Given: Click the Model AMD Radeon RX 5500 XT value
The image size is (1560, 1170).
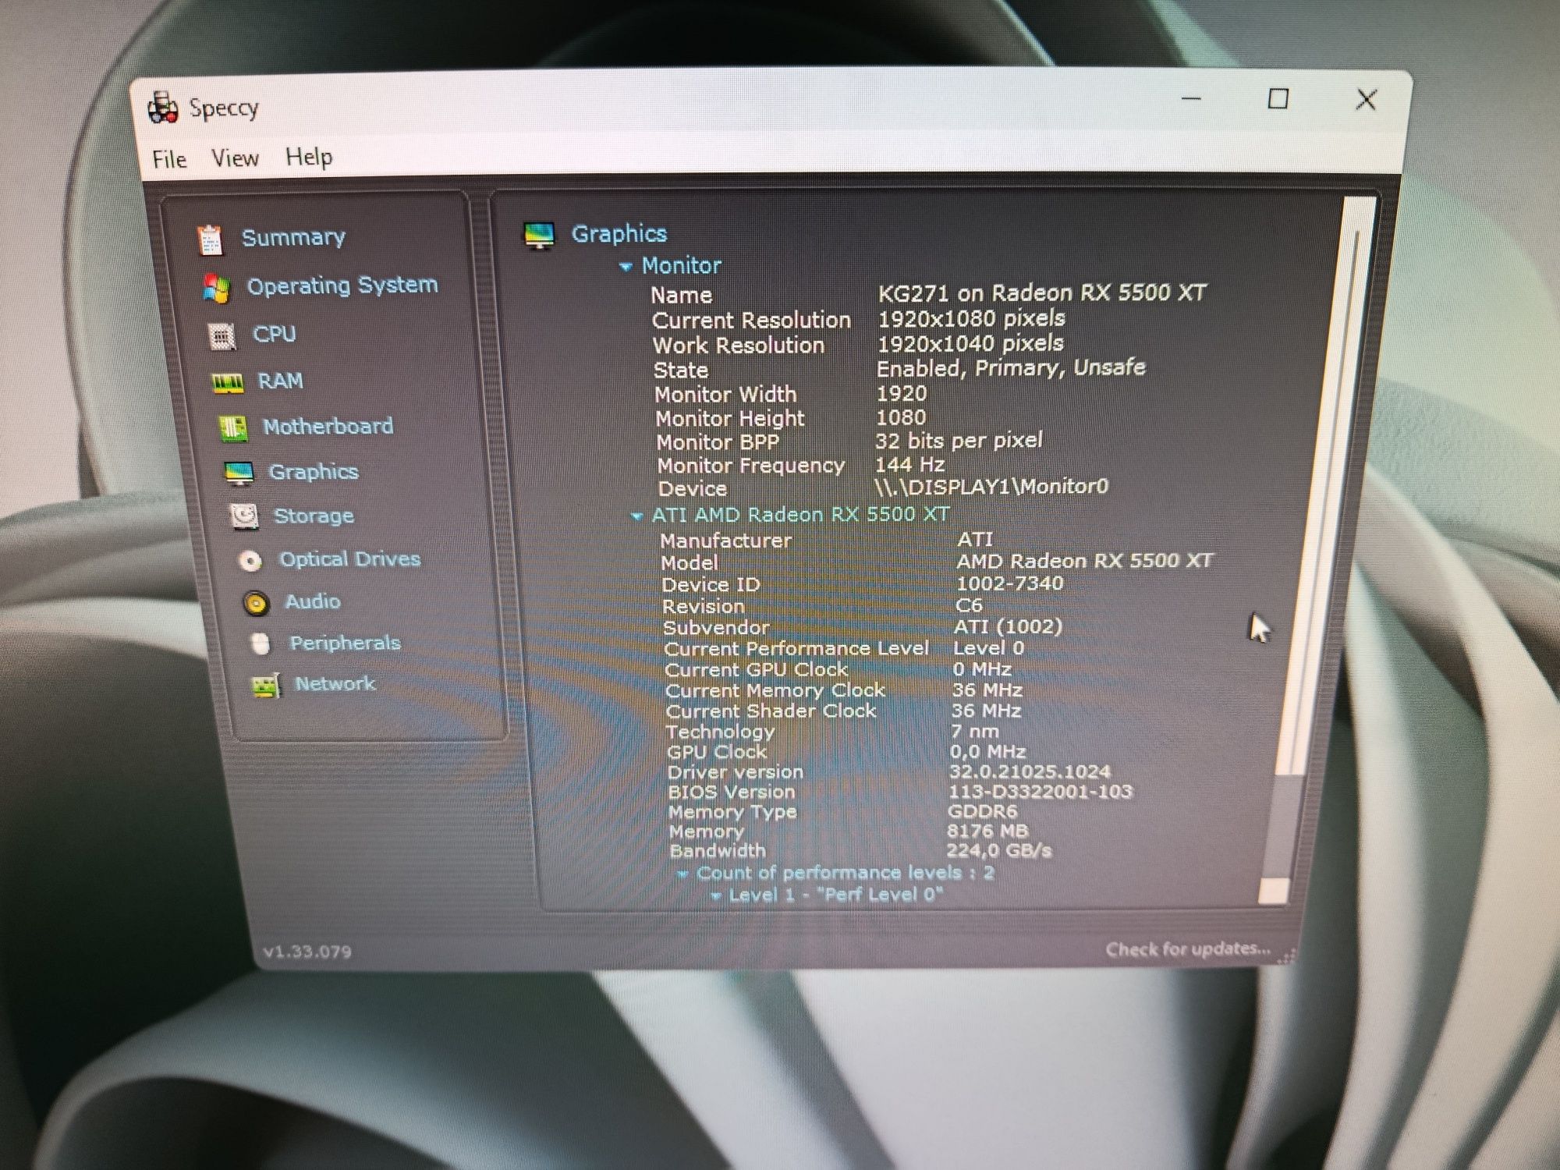Looking at the screenshot, I should [1085, 561].
